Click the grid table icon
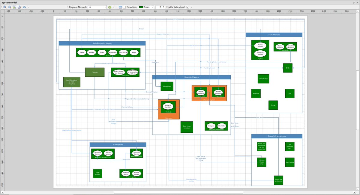This screenshot has height=195, width=360. click(120, 7)
